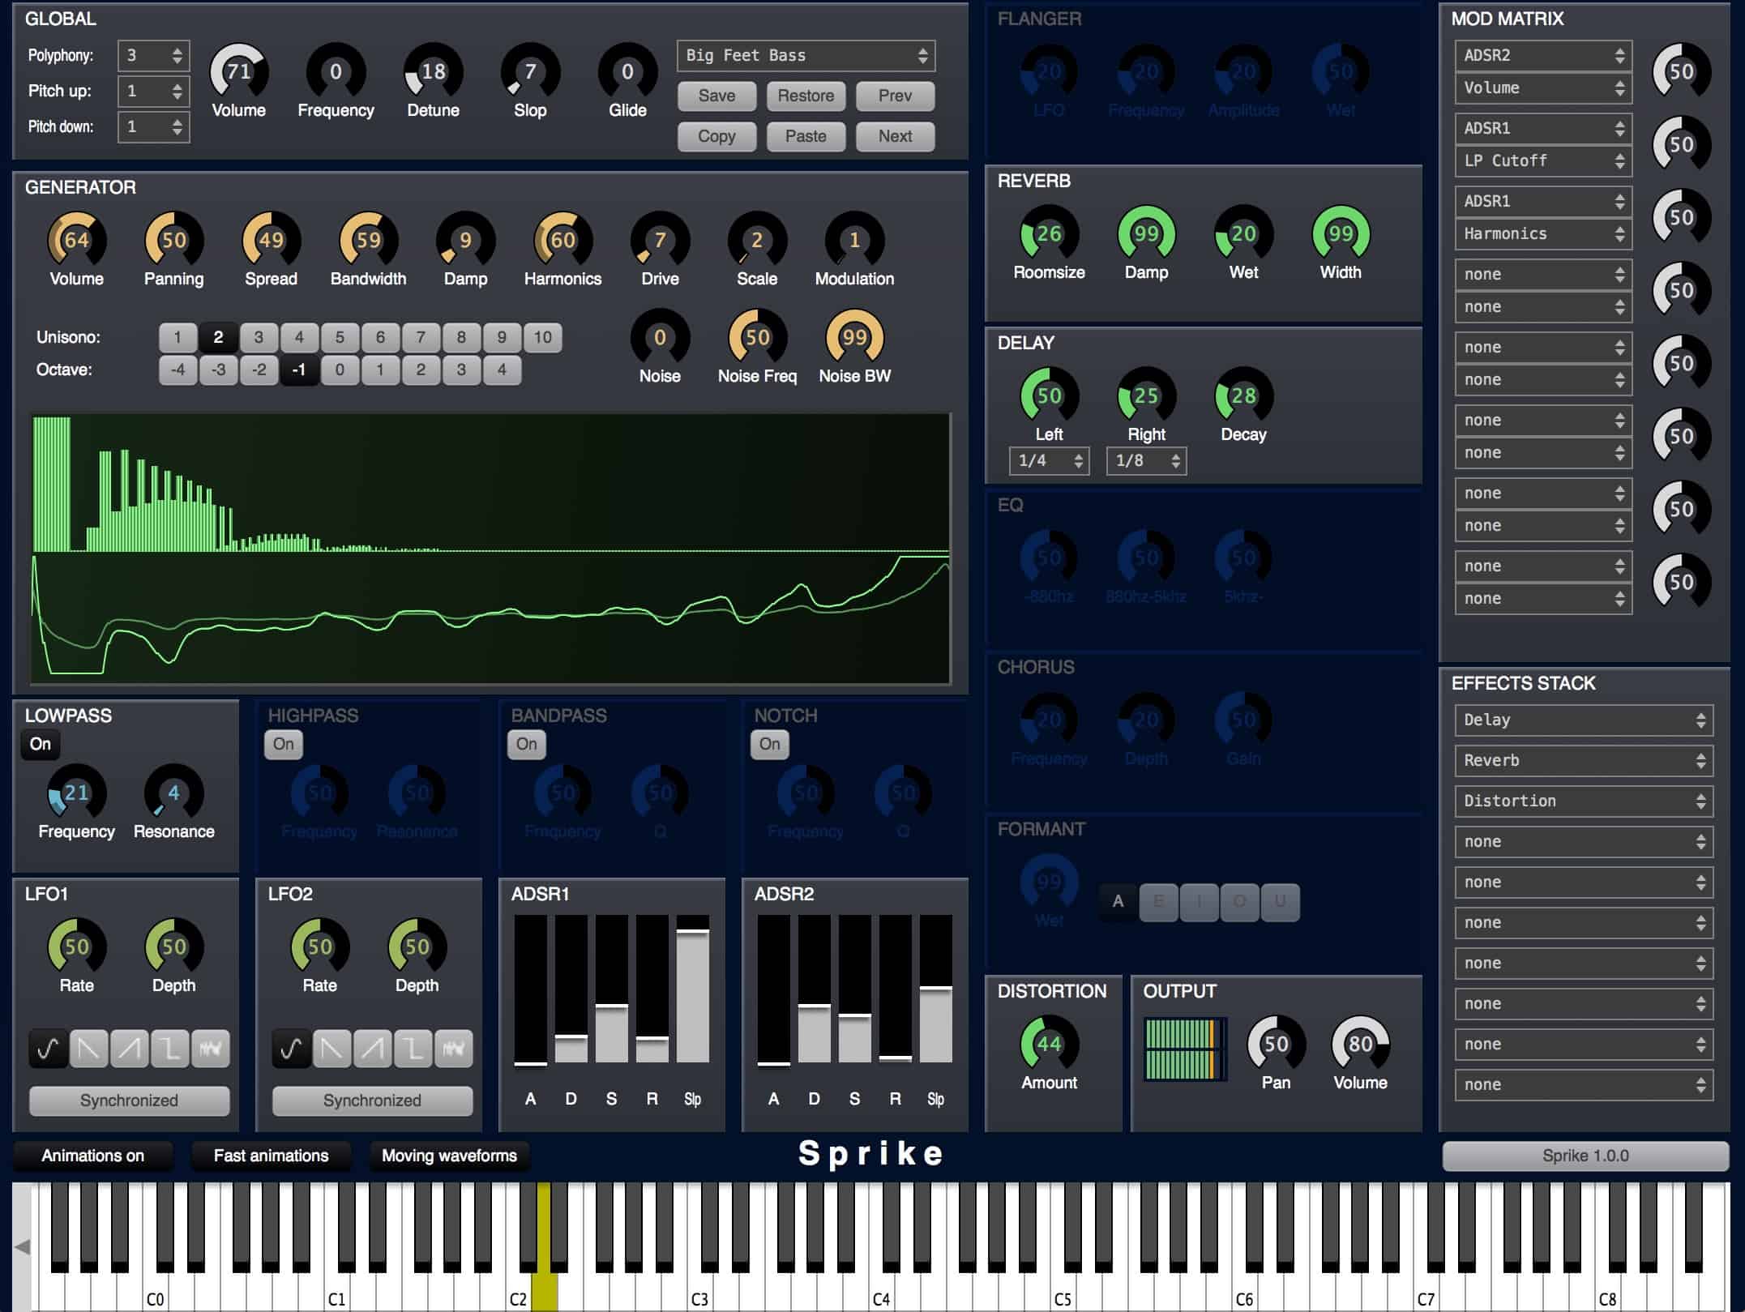The image size is (1745, 1312).
Task: Adjust the ADSR1 Sustain slider
Action: [611, 1007]
